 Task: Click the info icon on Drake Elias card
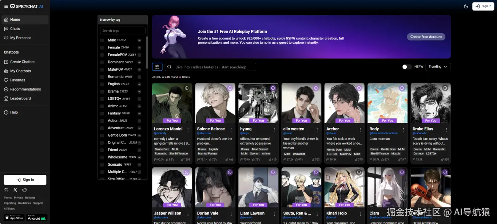click(445, 88)
